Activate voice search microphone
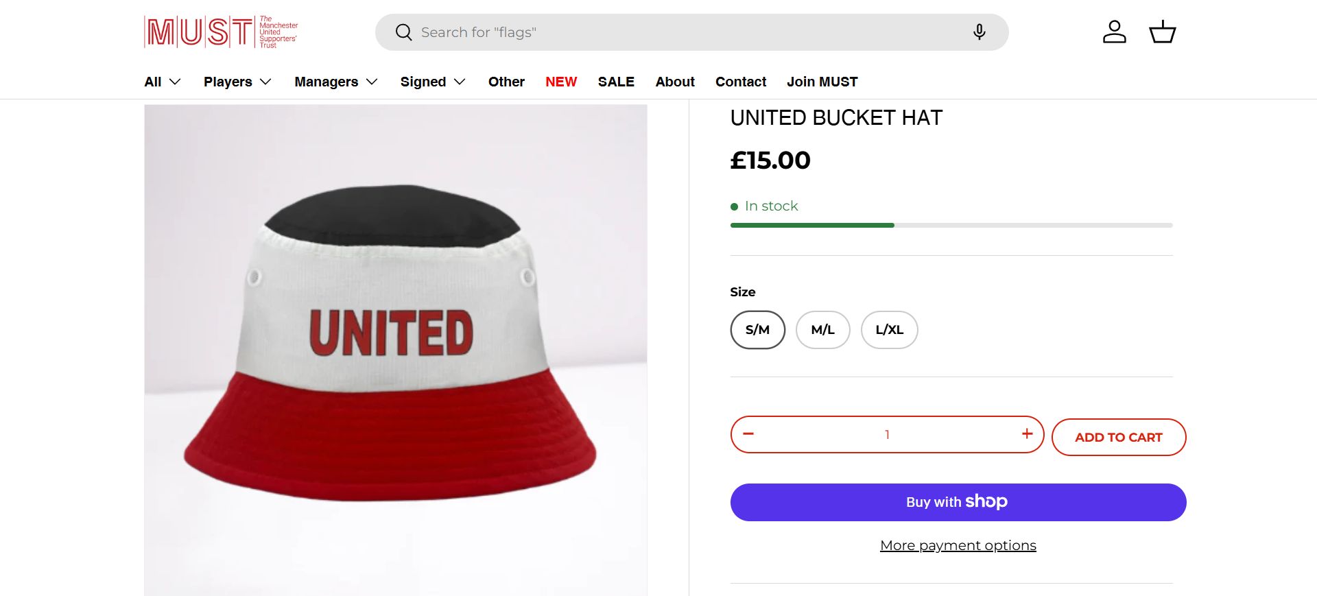1317x596 pixels. coord(979,32)
